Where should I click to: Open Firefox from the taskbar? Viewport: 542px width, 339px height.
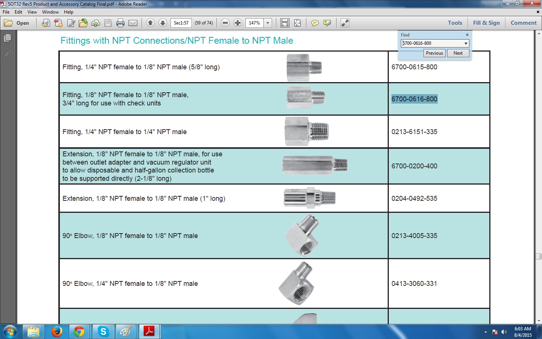point(57,332)
